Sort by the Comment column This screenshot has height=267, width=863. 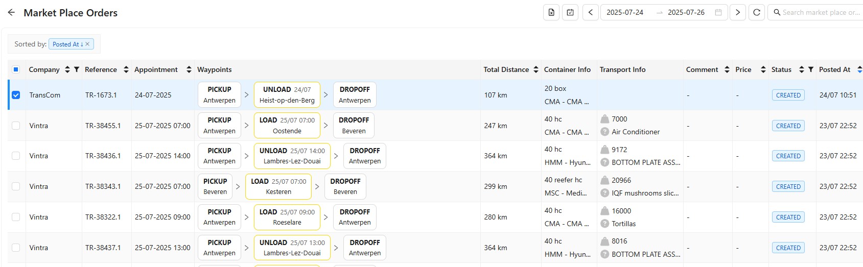point(727,69)
